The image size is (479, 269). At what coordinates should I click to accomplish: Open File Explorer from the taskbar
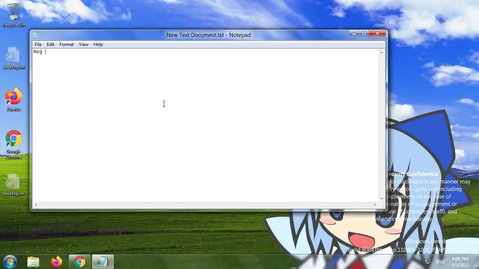33,262
